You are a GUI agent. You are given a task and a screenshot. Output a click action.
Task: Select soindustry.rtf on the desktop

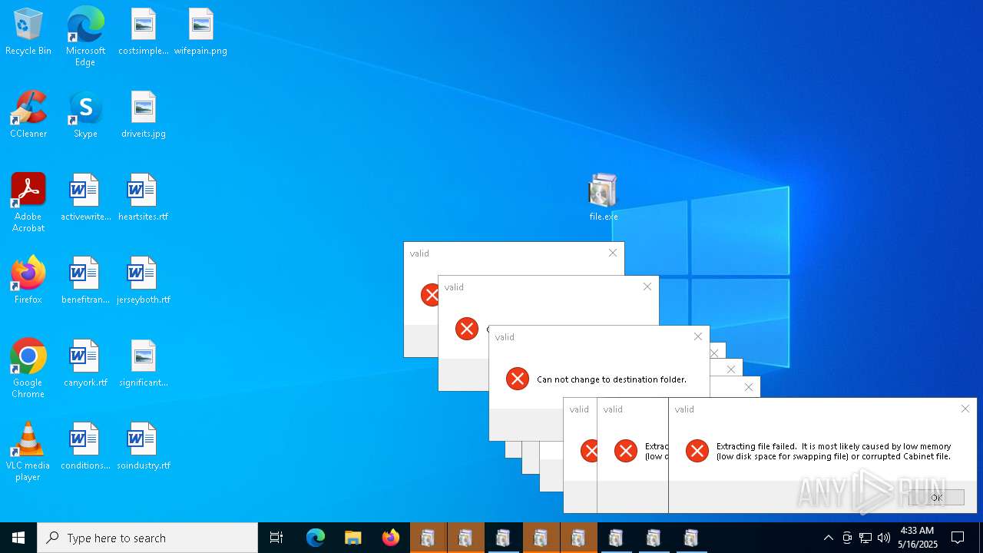click(144, 447)
